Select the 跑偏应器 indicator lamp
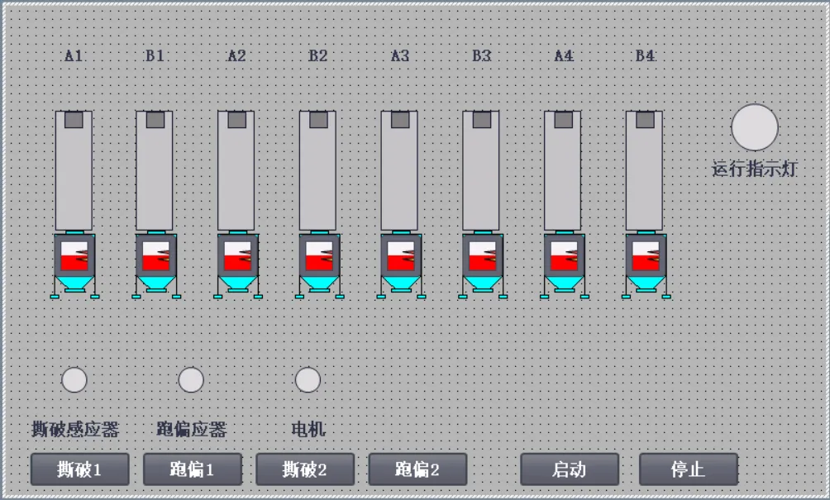The image size is (830, 500). (x=191, y=380)
